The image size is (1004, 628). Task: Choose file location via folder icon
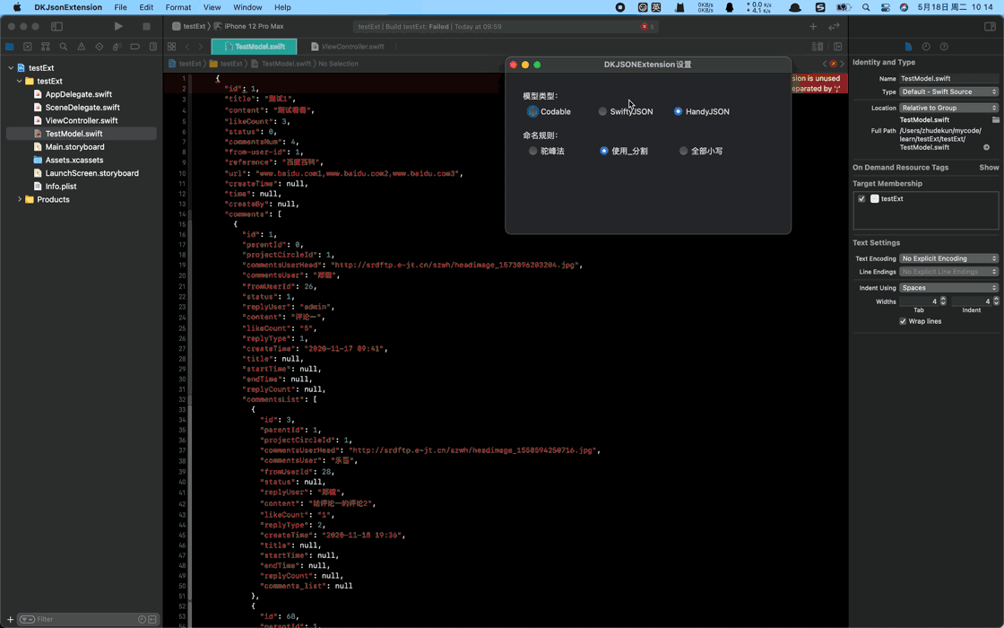point(996,120)
